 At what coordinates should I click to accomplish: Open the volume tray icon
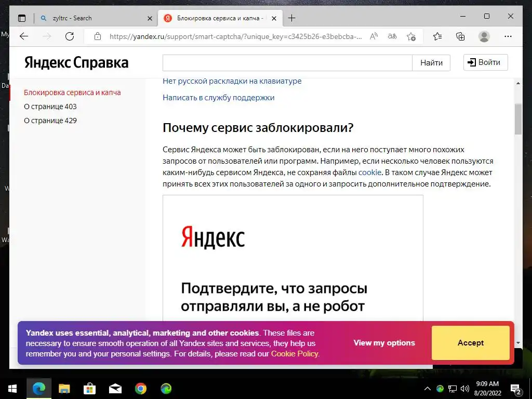point(465,389)
